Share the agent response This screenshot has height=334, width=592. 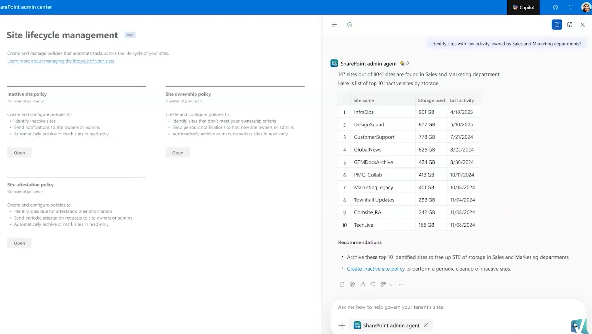click(x=352, y=285)
